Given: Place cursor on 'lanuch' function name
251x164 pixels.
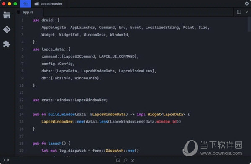Looking at the screenshot, I should 55,143.
